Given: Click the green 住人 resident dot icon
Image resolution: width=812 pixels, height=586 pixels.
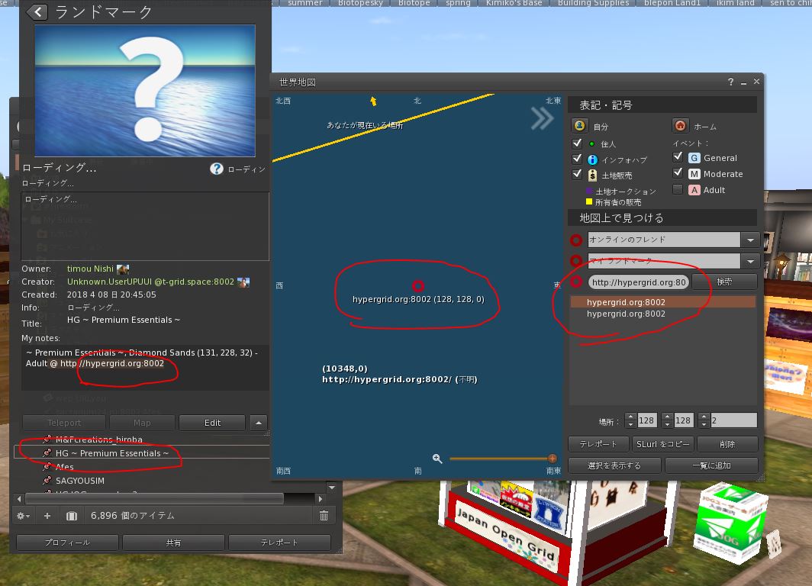Looking at the screenshot, I should (592, 144).
